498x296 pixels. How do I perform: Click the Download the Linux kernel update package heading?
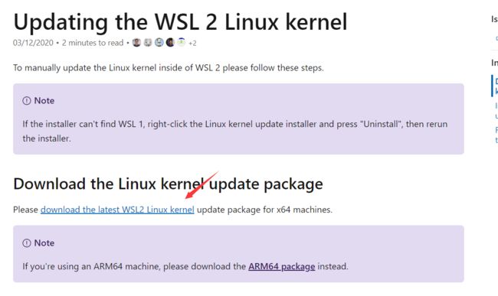click(168, 184)
